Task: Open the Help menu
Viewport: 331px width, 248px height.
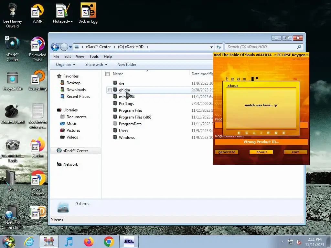Action: click(108, 57)
